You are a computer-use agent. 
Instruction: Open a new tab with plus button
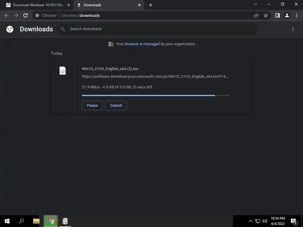coord(151,5)
